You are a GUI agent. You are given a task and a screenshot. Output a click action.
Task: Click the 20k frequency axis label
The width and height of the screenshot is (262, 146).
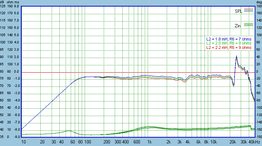click(232, 142)
